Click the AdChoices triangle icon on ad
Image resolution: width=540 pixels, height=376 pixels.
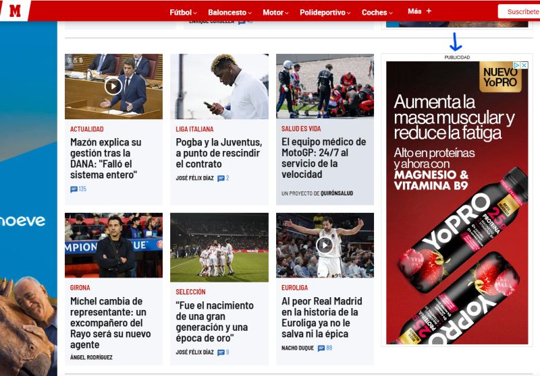point(517,66)
